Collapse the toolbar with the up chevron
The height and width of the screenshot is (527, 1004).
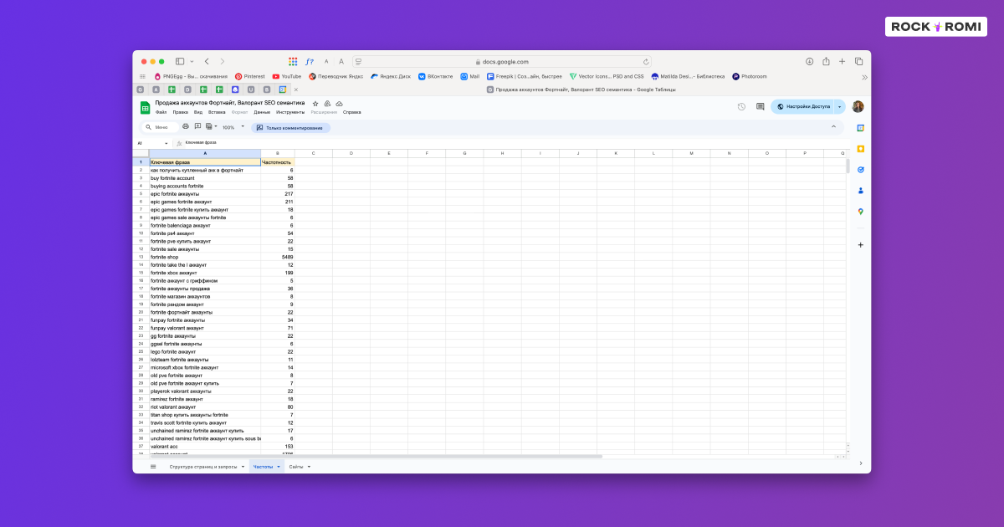pyautogui.click(x=833, y=127)
